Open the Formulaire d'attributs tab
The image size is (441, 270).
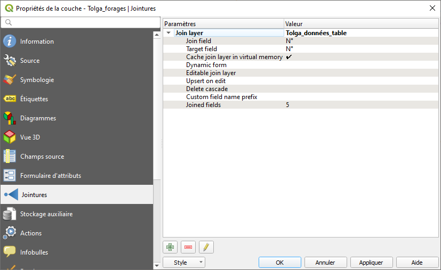point(51,176)
